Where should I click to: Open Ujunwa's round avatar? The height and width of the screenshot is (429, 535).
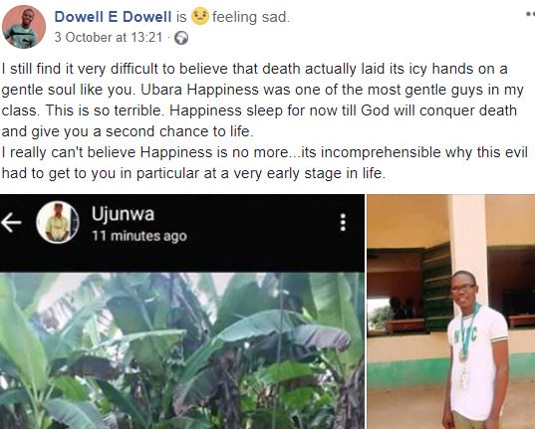point(58,222)
